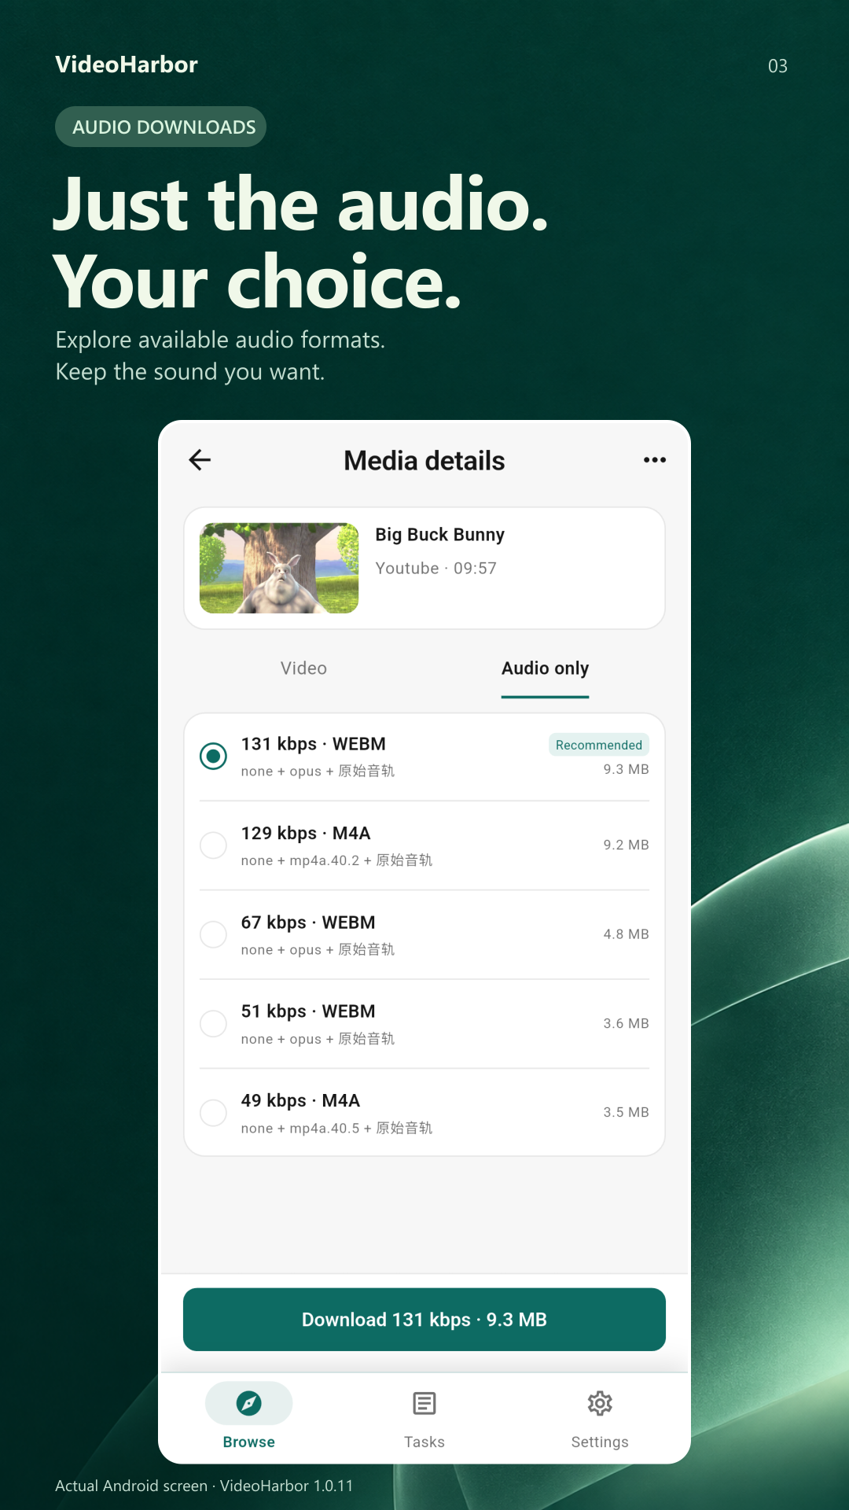Click the Media details heading
The image size is (849, 1510).
point(424,461)
